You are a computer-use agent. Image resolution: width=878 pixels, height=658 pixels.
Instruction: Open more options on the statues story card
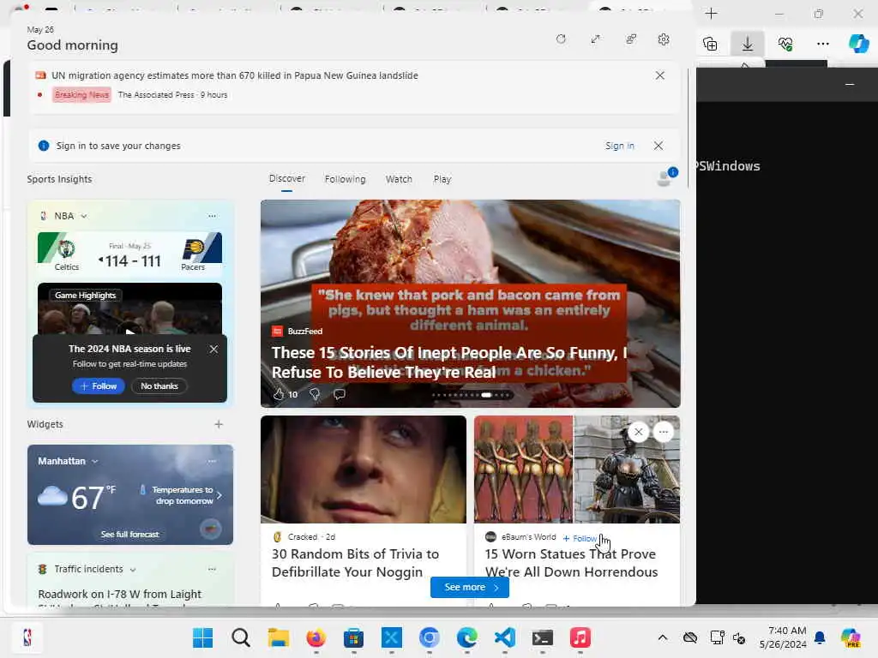[x=664, y=432]
